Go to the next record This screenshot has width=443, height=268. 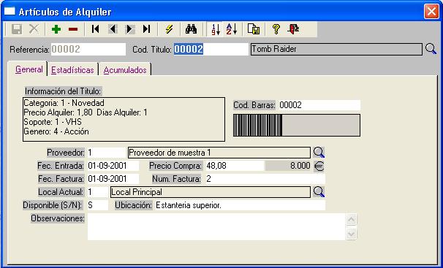[129, 29]
